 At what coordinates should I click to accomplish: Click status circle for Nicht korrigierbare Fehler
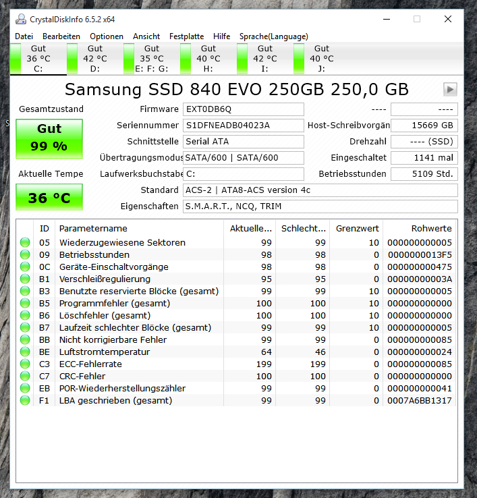pos(25,339)
